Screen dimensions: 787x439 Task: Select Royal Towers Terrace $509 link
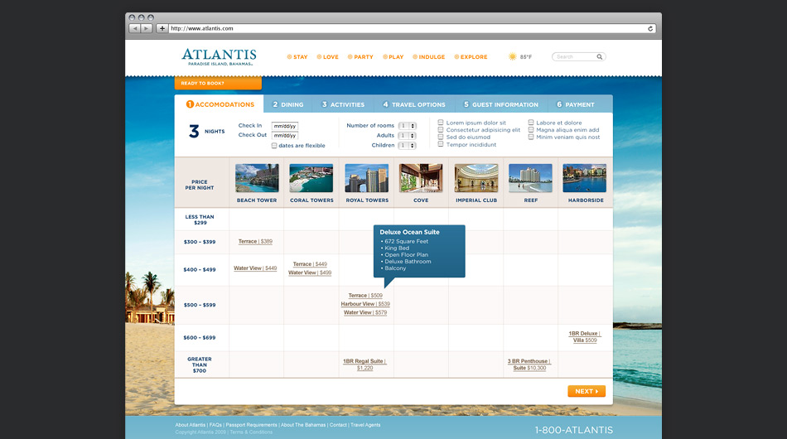point(365,296)
